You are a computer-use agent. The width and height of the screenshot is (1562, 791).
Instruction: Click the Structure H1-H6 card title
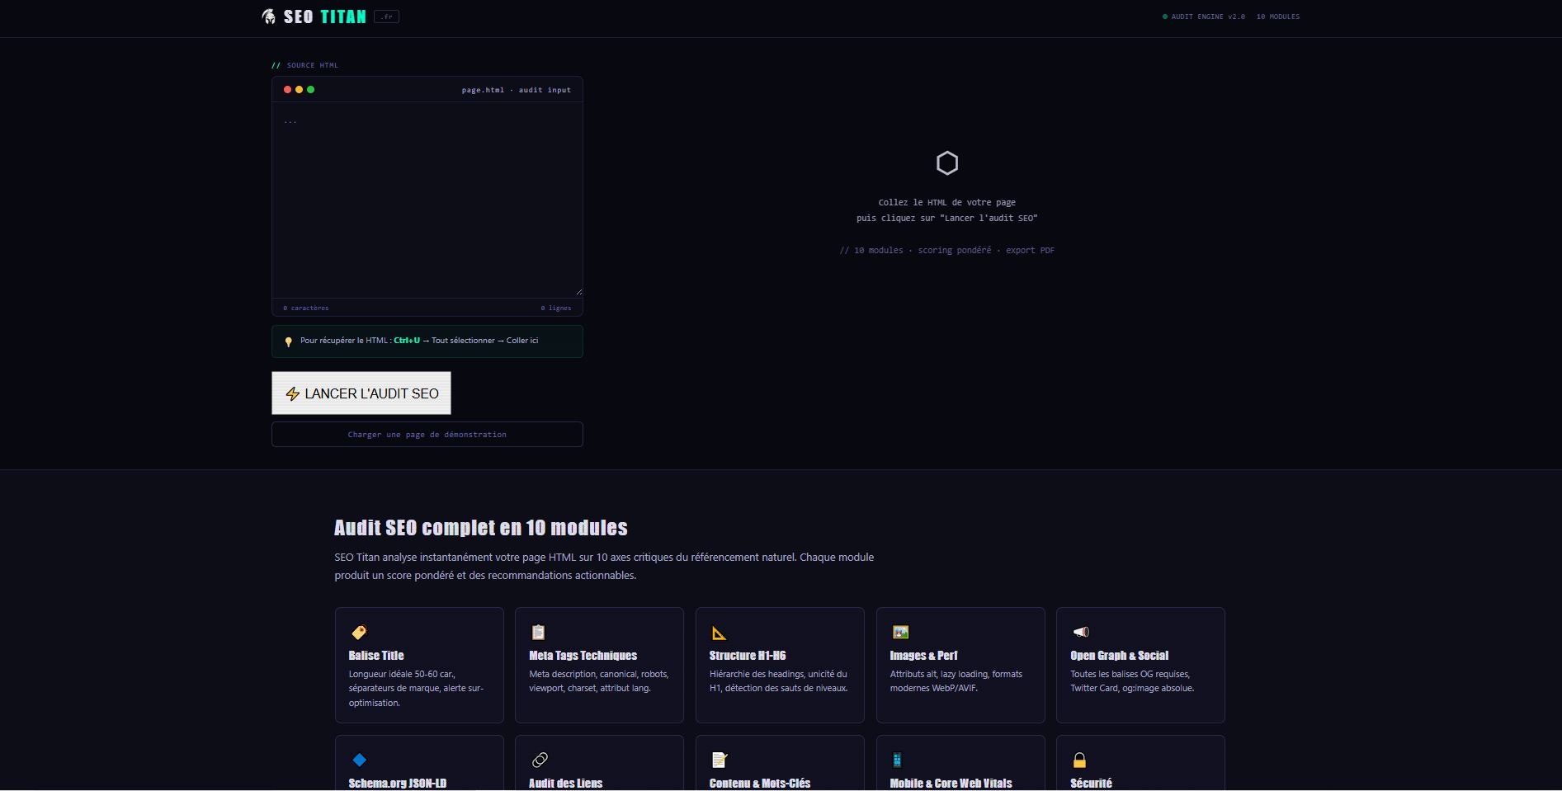pos(748,656)
